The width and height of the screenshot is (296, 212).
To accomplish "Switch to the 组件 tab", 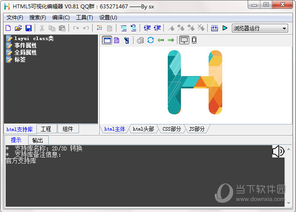I will pyautogui.click(x=68, y=129).
